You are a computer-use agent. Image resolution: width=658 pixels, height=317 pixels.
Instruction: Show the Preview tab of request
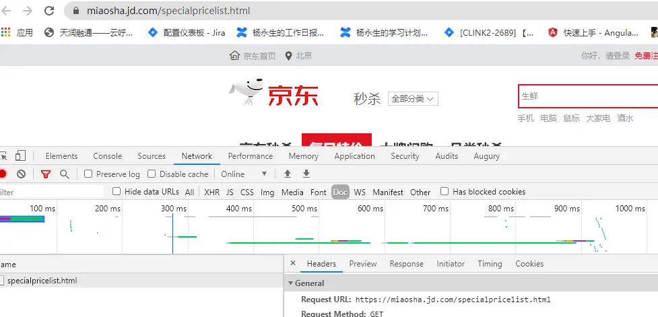pos(363,264)
